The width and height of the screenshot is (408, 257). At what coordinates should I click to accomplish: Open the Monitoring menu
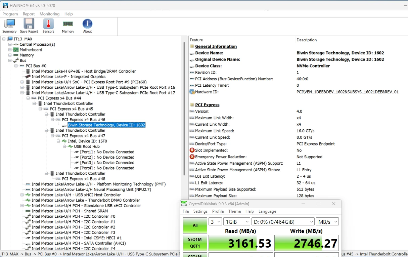click(49, 14)
